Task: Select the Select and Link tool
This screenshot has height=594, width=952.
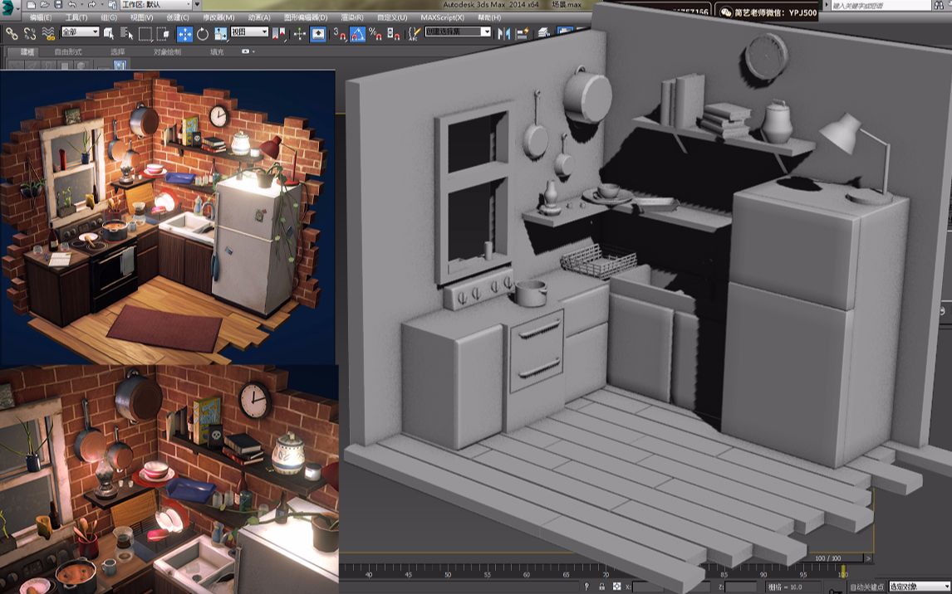Action: [11, 34]
